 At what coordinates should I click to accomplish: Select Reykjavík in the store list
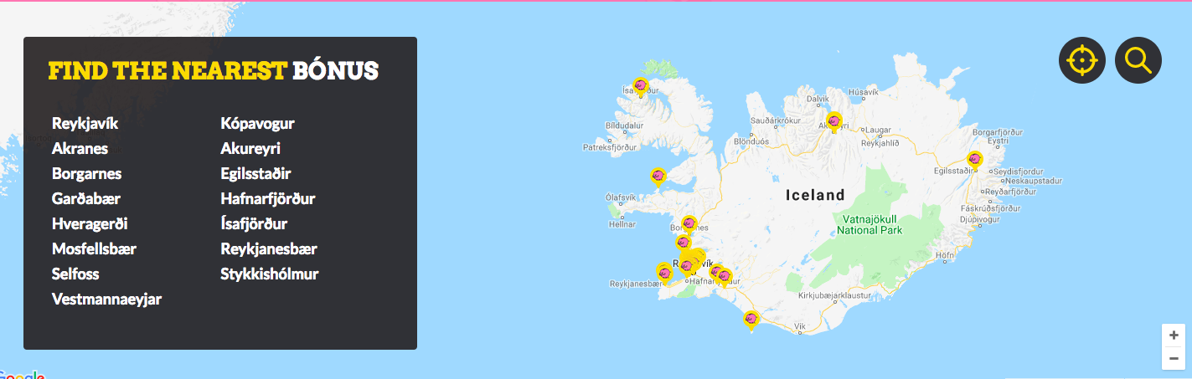[x=85, y=124]
